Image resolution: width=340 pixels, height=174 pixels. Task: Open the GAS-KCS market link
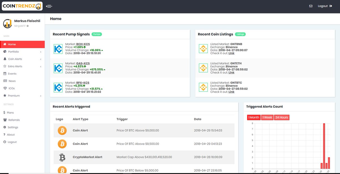83,63
